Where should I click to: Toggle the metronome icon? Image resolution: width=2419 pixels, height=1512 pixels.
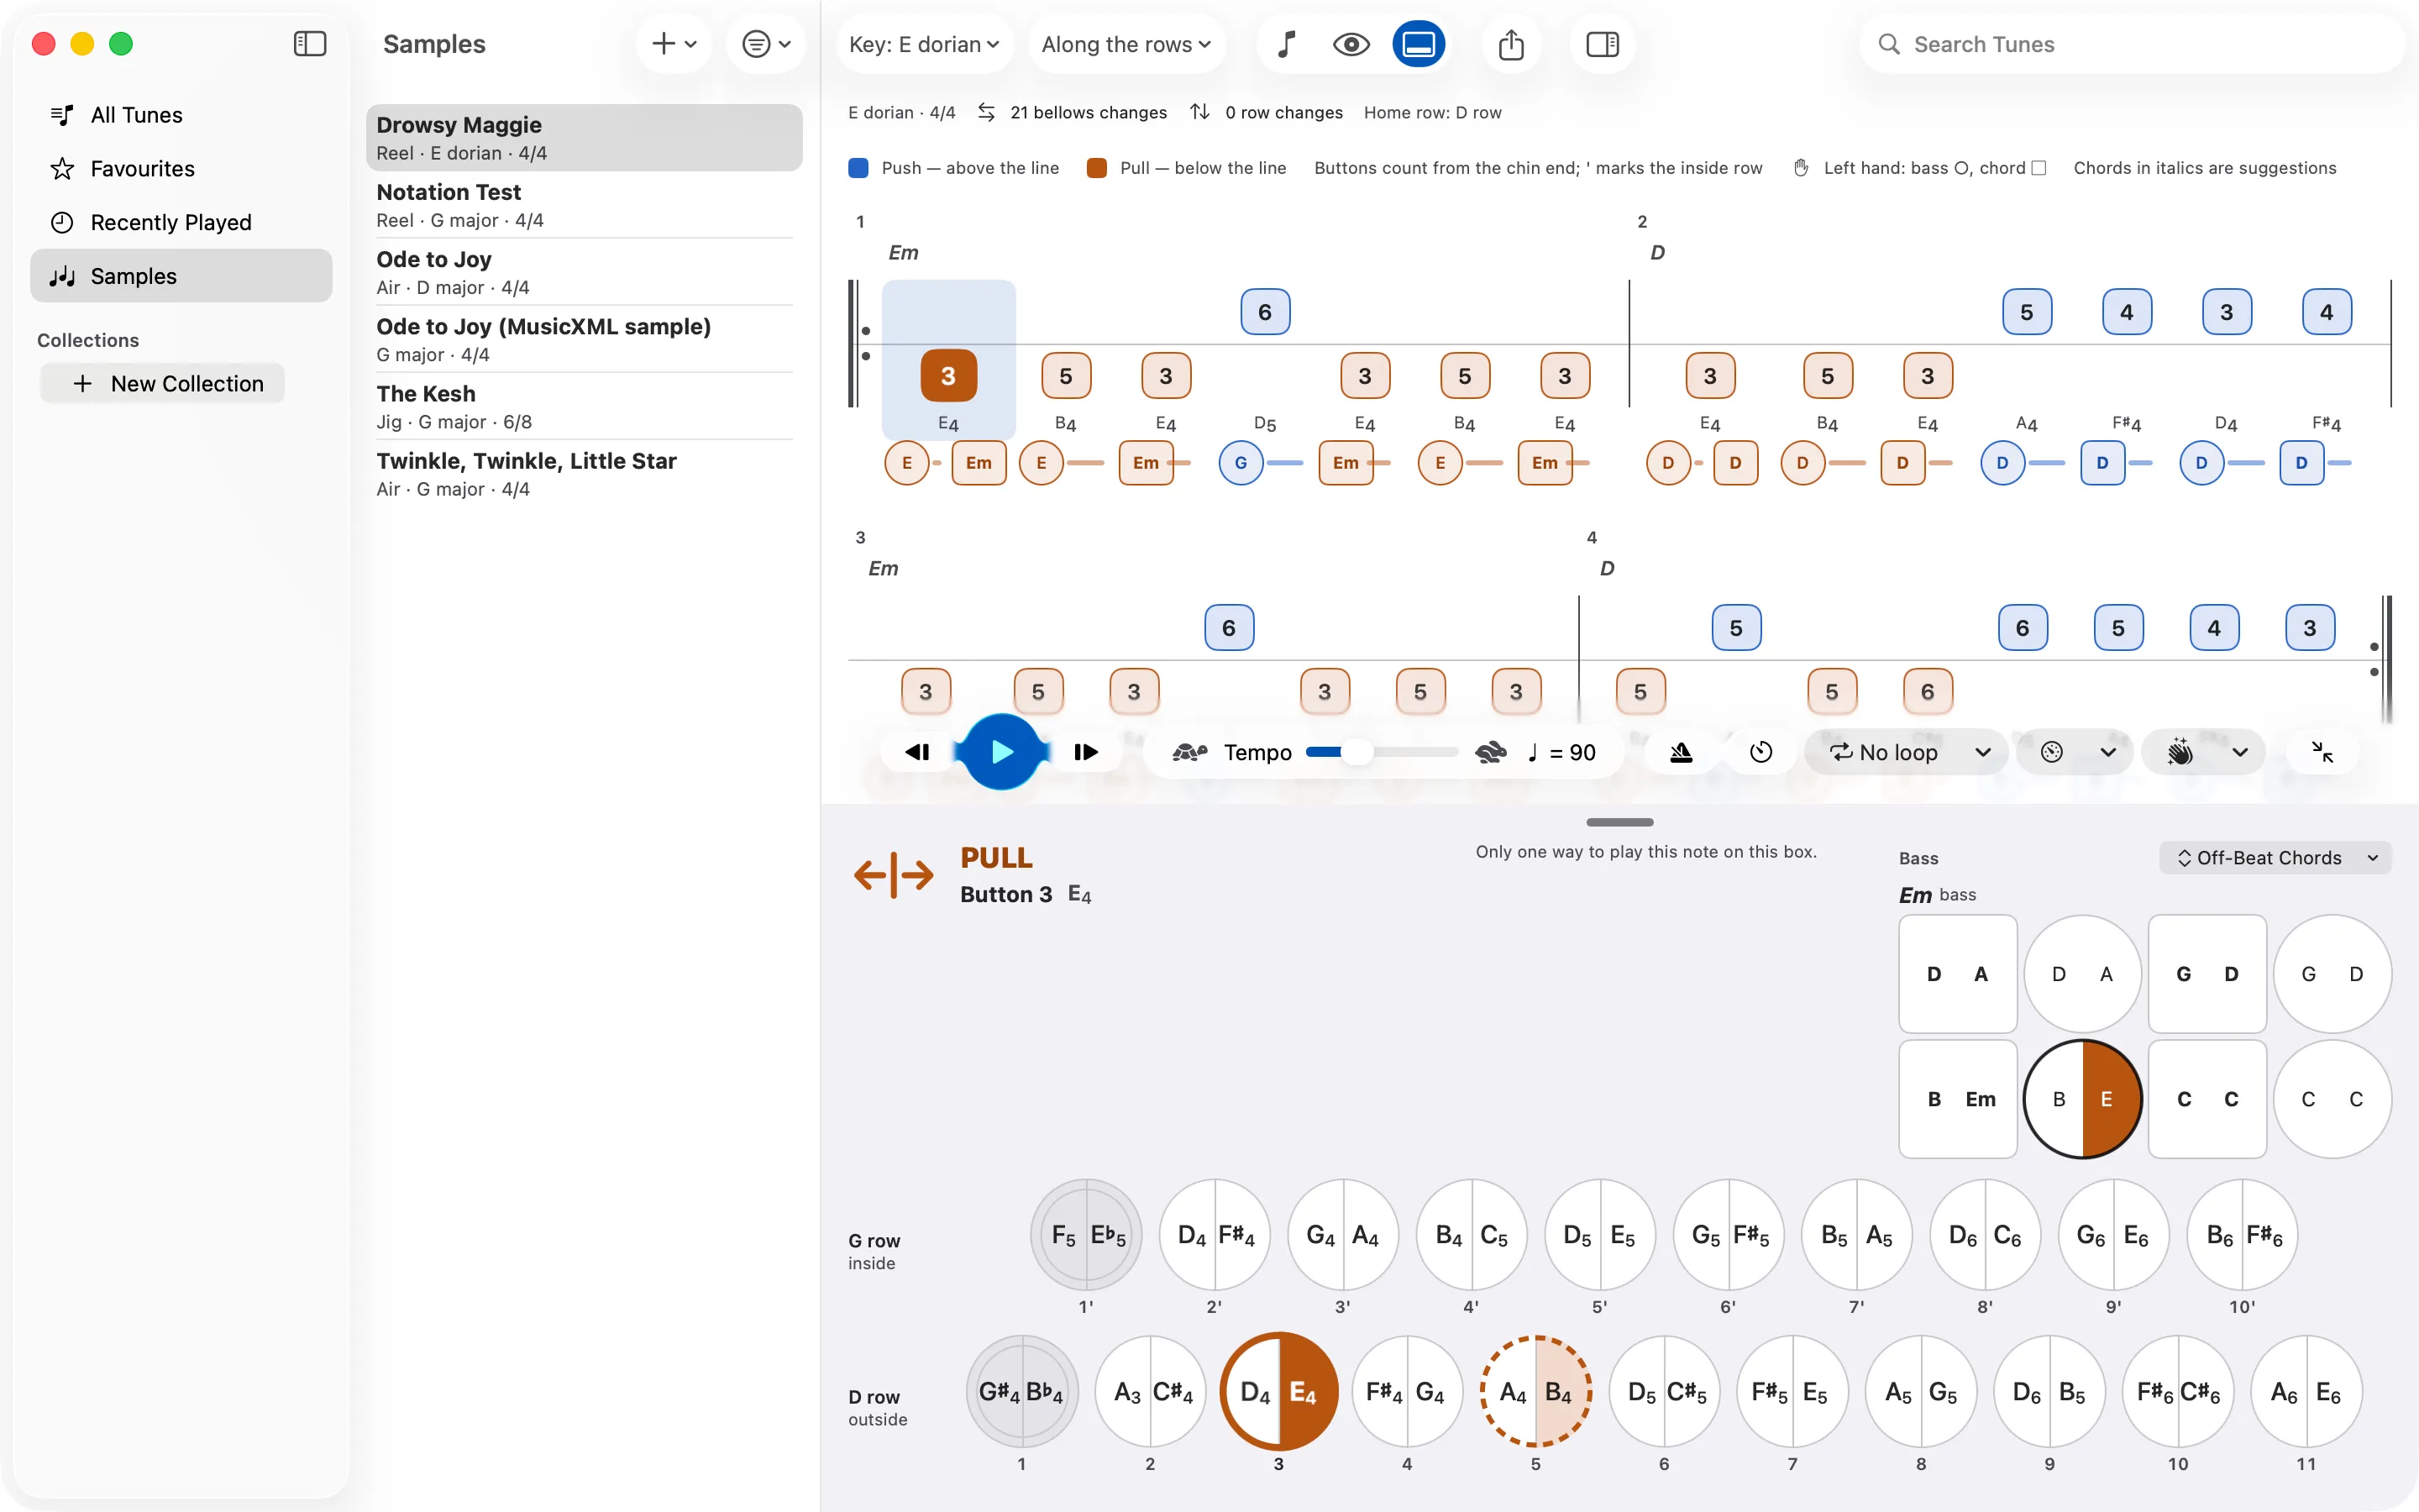pyautogui.click(x=1682, y=752)
